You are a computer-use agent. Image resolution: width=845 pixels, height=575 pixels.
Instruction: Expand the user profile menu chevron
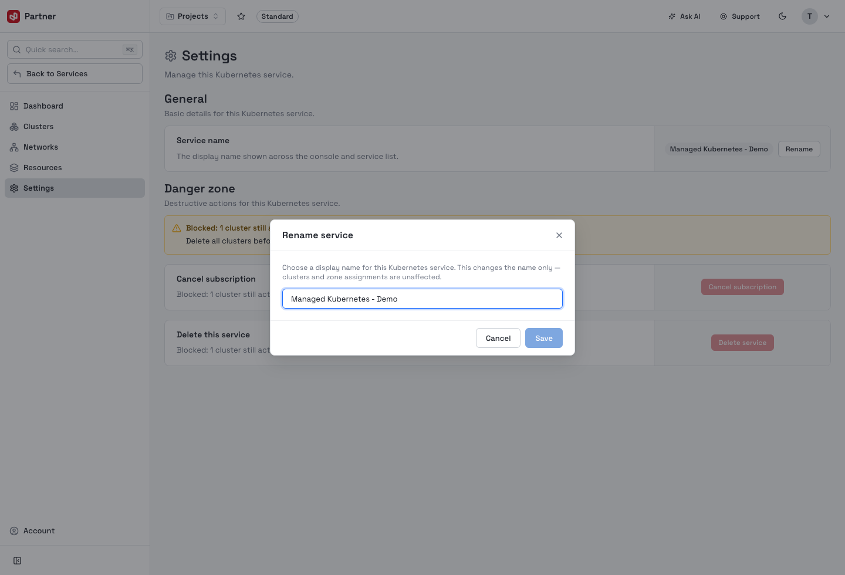827,16
